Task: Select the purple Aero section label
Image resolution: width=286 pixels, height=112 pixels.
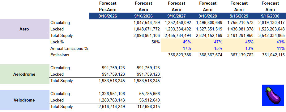Action: pos(25,29)
